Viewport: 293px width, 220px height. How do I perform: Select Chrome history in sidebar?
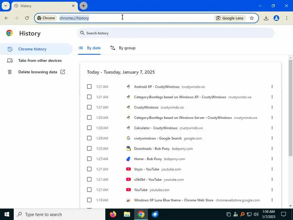[36, 49]
